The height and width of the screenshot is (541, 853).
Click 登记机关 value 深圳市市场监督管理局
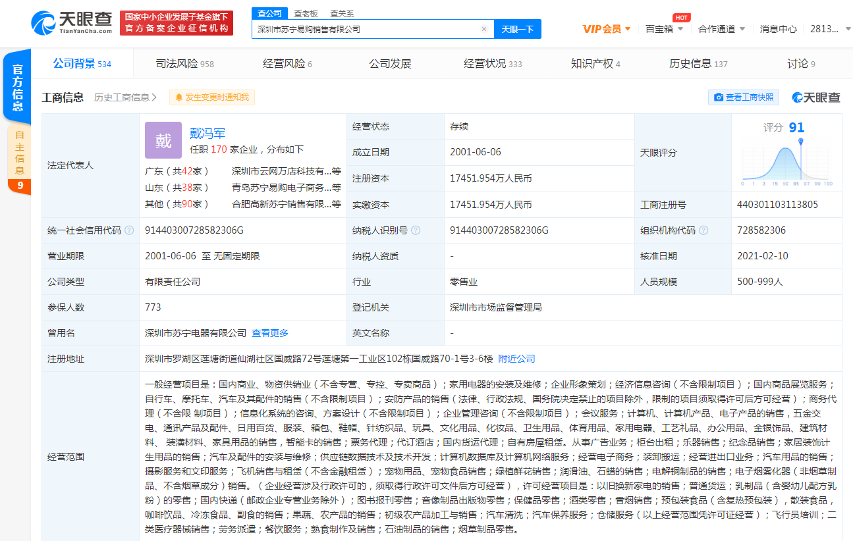(x=496, y=307)
